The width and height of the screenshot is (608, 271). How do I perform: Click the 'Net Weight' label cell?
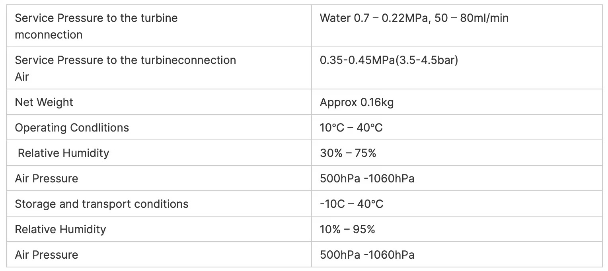tap(44, 103)
